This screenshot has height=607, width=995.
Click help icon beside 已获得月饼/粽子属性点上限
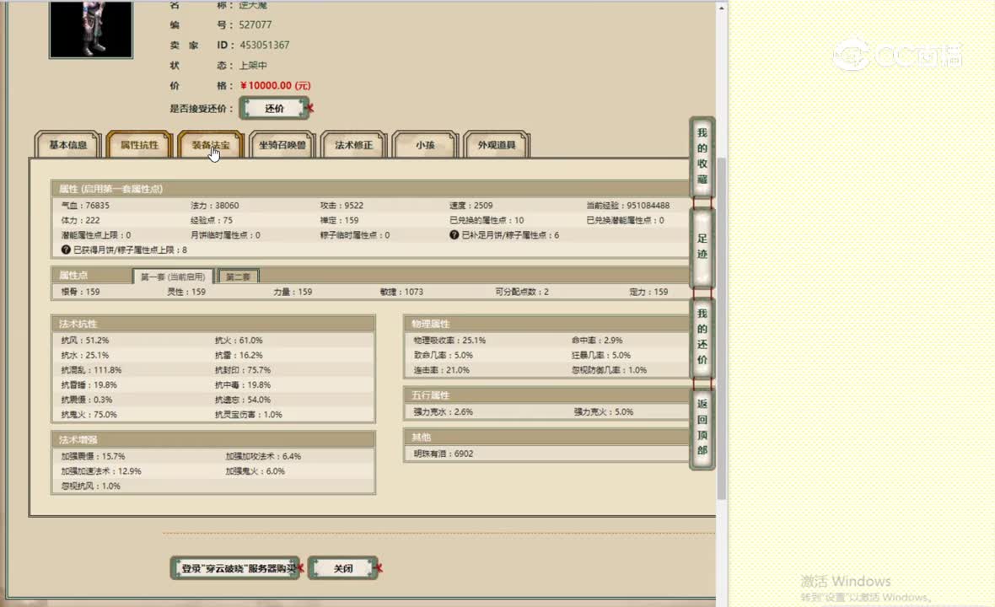pyautogui.click(x=66, y=250)
